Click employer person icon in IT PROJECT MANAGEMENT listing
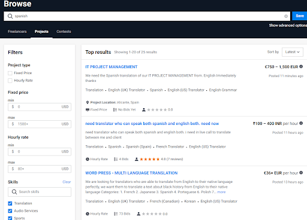 click(144, 110)
